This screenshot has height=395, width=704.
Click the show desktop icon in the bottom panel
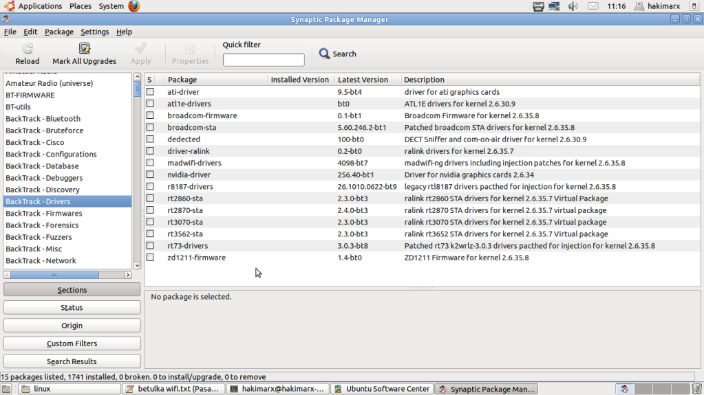tap(6, 389)
